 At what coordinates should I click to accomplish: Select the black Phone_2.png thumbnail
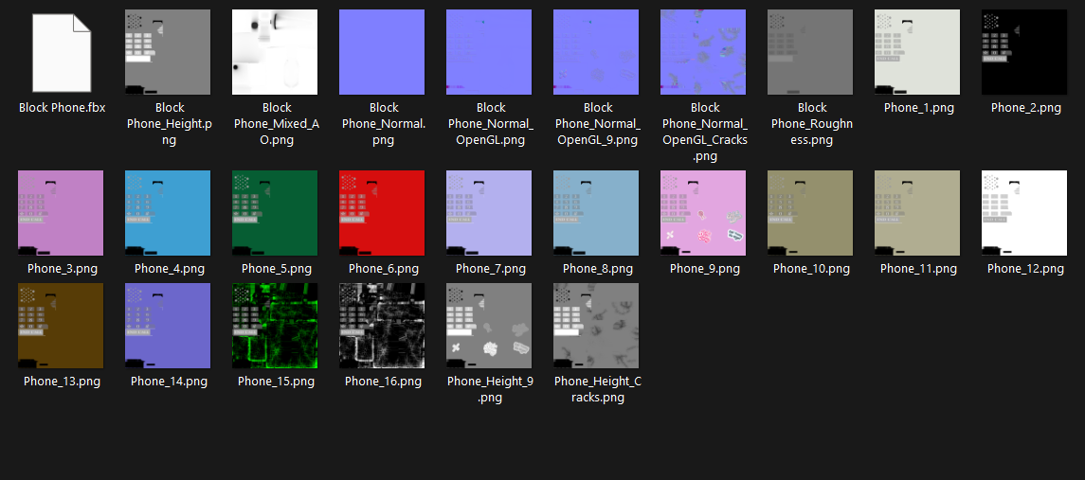(1024, 52)
